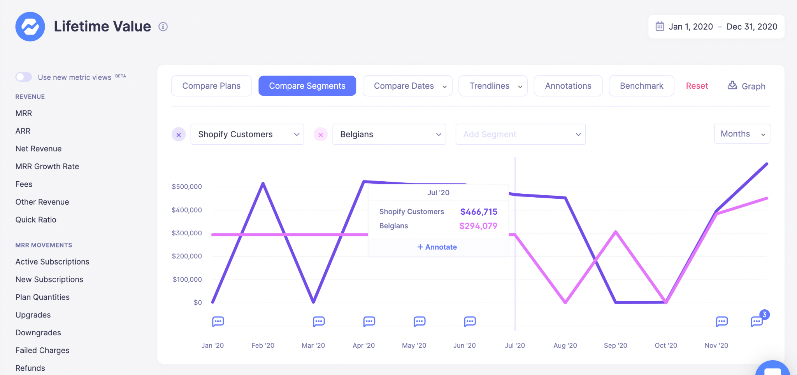Change the Months interval dropdown
Viewport: 797px width, 375px height.
(742, 134)
